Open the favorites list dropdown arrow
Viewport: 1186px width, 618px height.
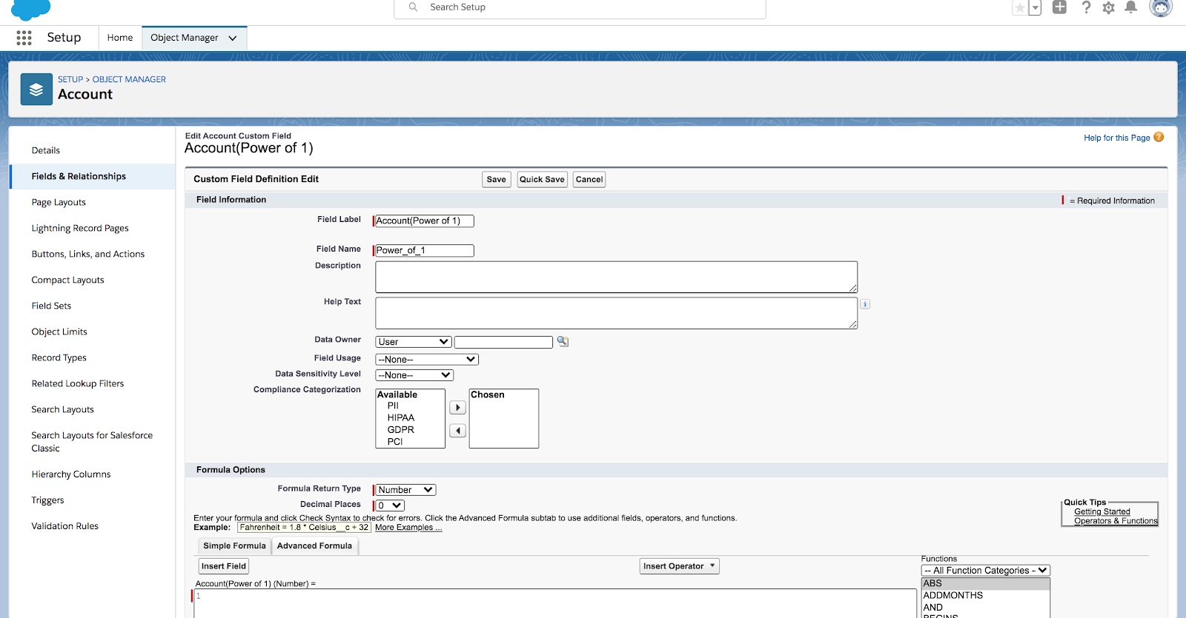click(x=1035, y=7)
